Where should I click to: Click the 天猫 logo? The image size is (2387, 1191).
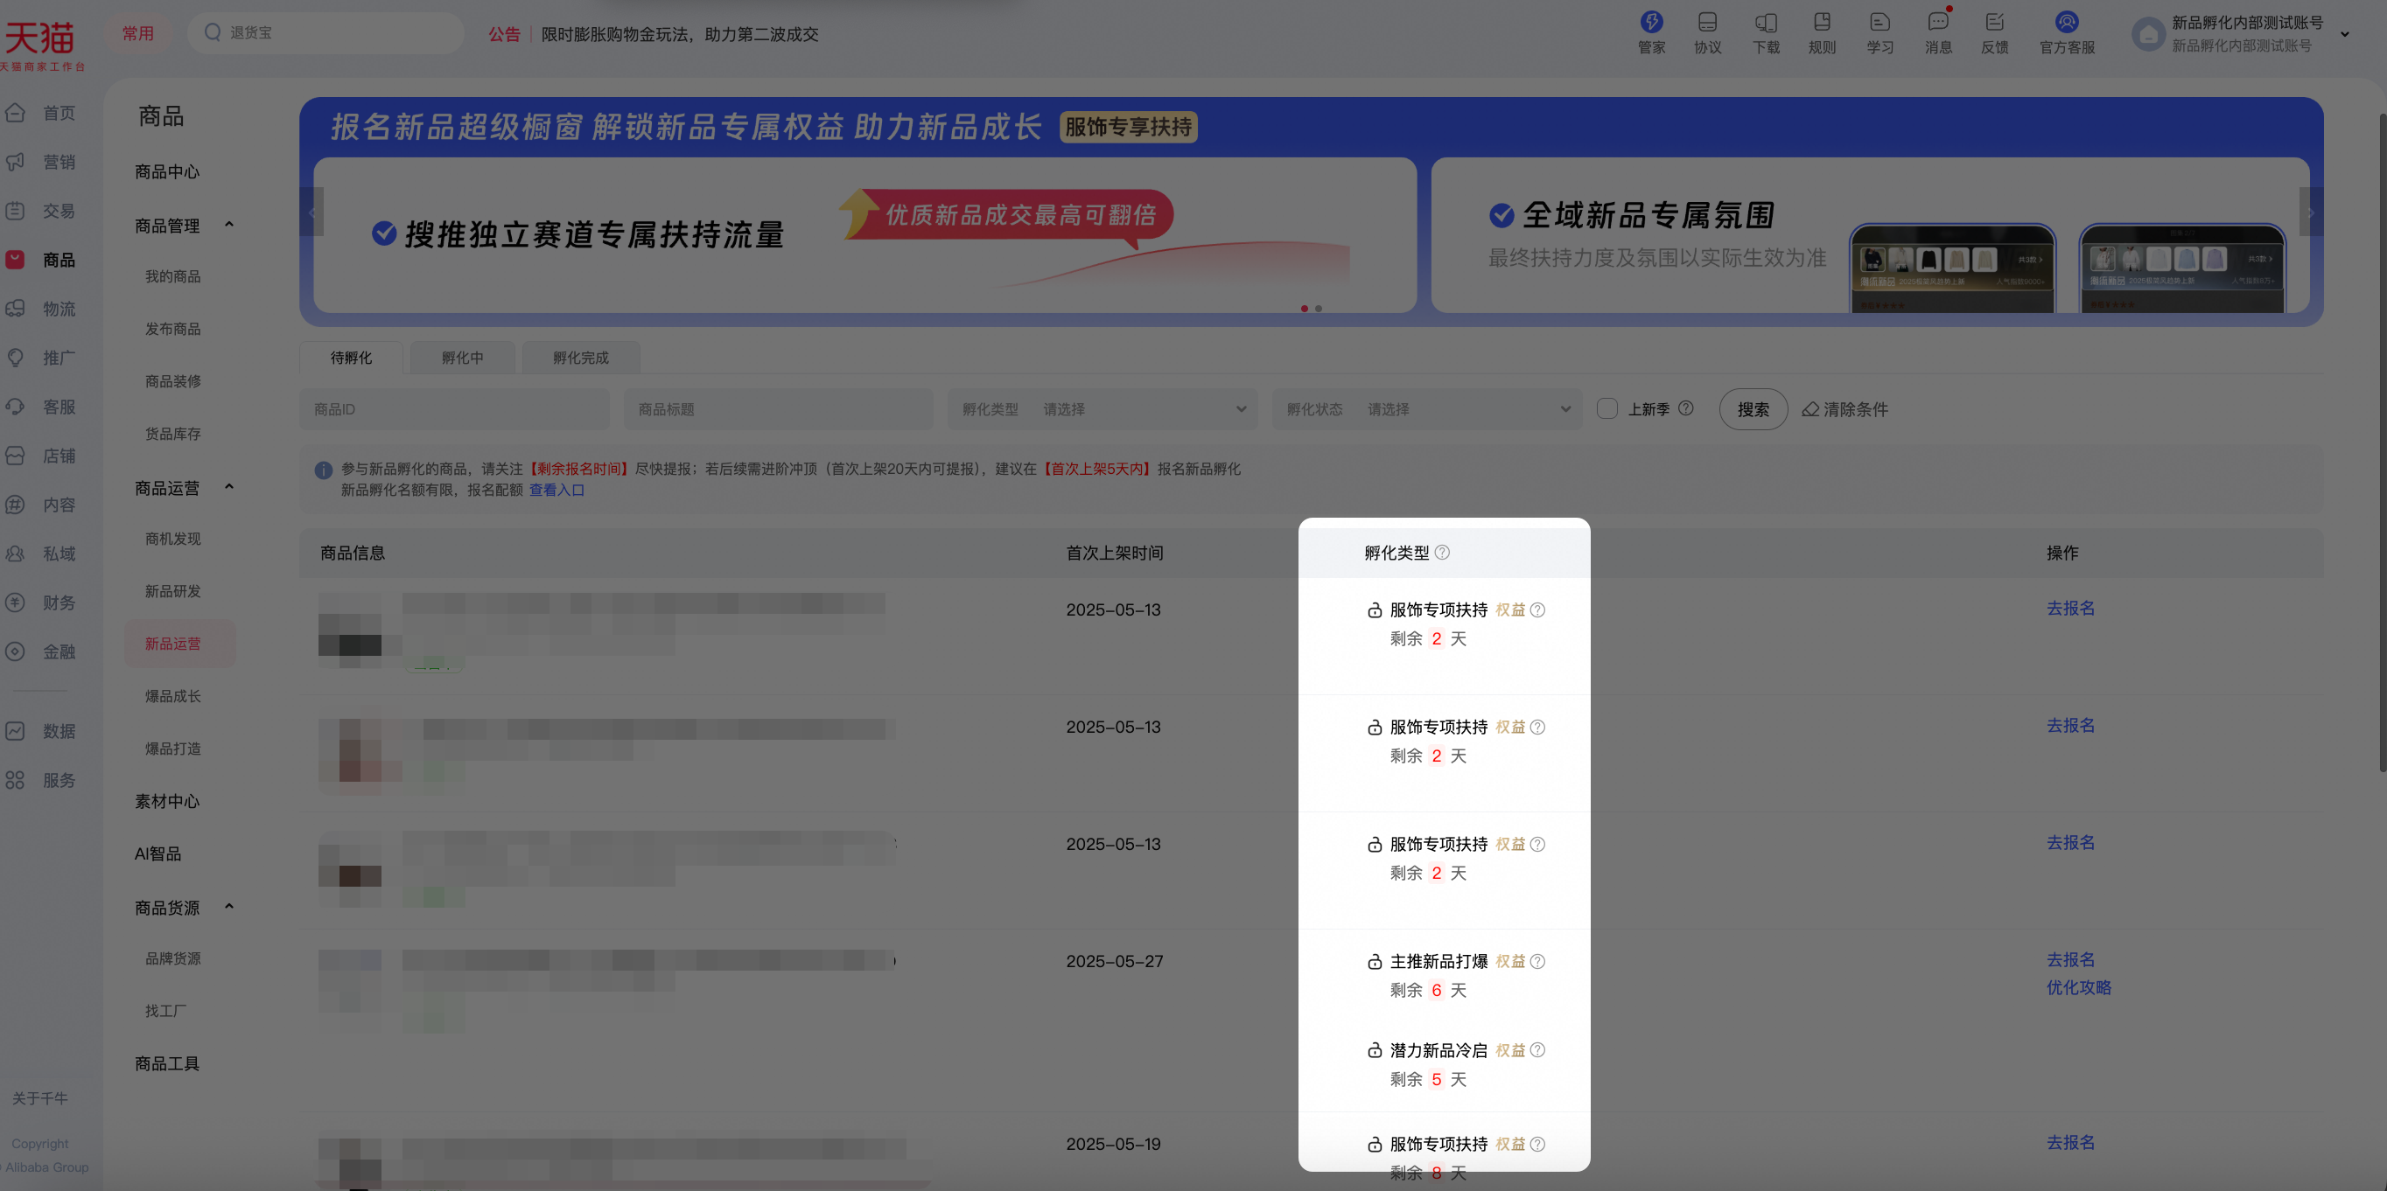(x=42, y=45)
